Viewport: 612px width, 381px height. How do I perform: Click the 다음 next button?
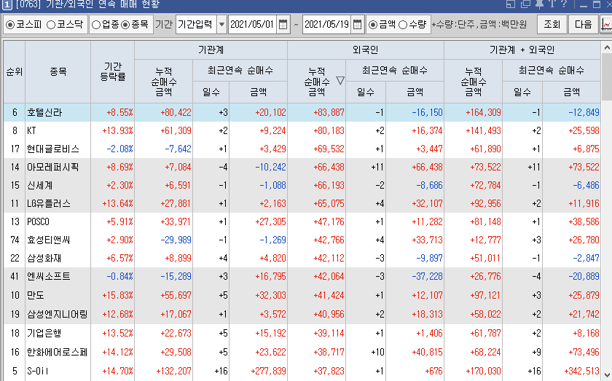pyautogui.click(x=583, y=24)
